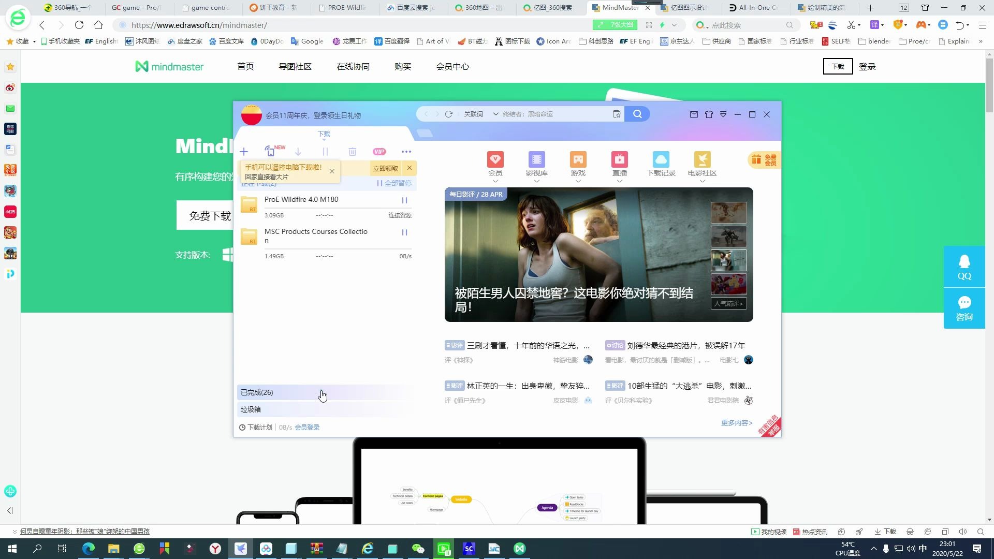Click the QQ contact widget

(964, 267)
